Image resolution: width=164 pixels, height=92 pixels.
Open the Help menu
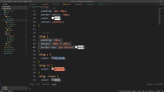point(30,1)
